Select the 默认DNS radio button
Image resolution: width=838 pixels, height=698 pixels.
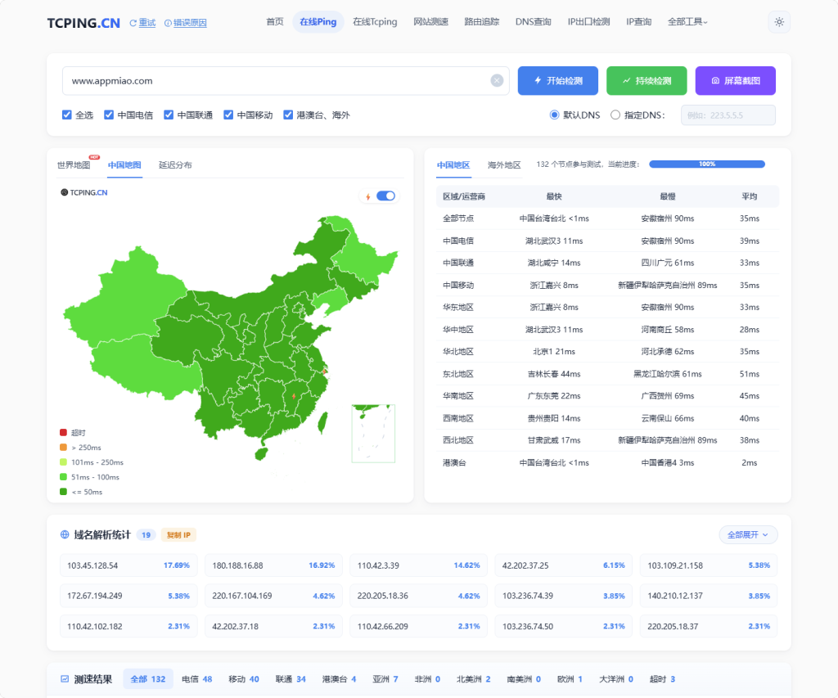[x=554, y=115]
